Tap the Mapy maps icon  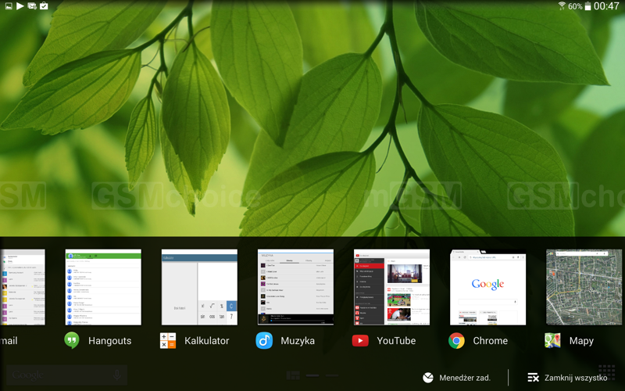click(x=552, y=340)
